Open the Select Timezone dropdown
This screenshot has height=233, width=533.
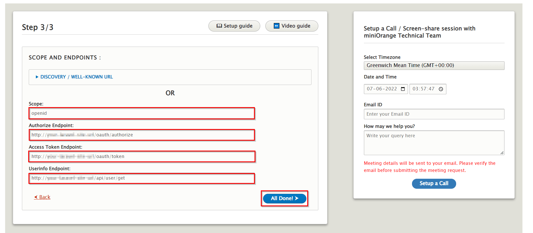click(x=434, y=65)
